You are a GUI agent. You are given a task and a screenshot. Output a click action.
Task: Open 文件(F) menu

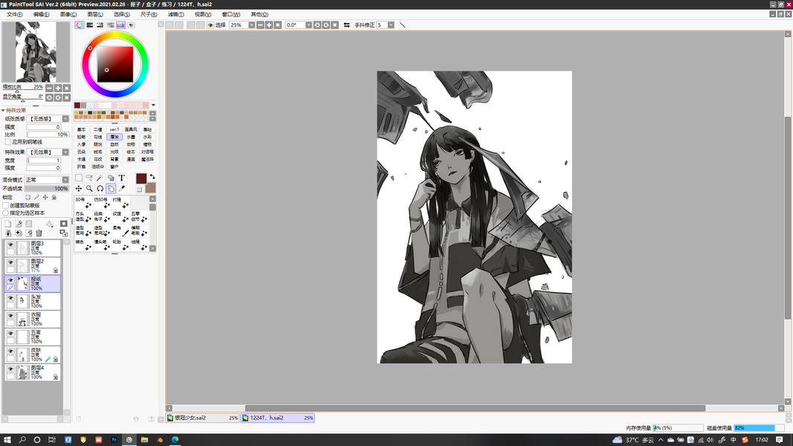click(14, 14)
